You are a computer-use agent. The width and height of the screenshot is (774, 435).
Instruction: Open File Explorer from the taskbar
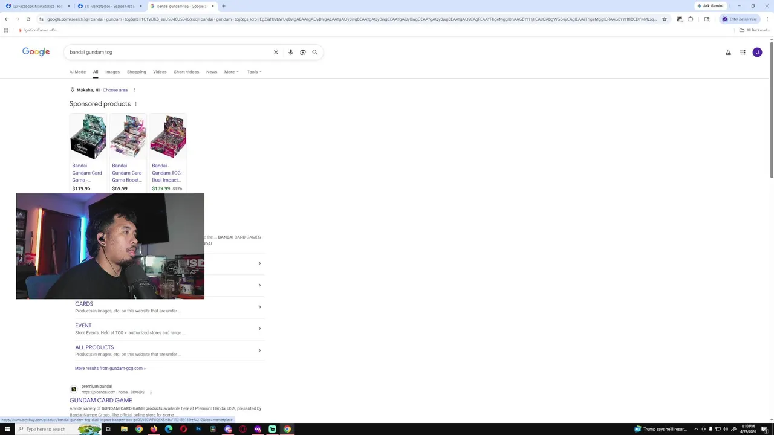tap(124, 429)
